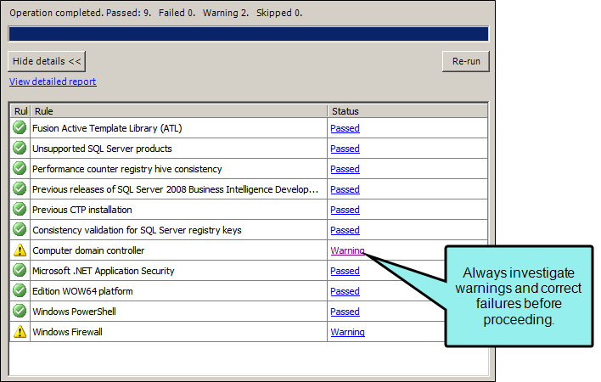Open Passed link for Windows PowerShell
Image resolution: width=601 pixels, height=382 pixels.
[345, 312]
